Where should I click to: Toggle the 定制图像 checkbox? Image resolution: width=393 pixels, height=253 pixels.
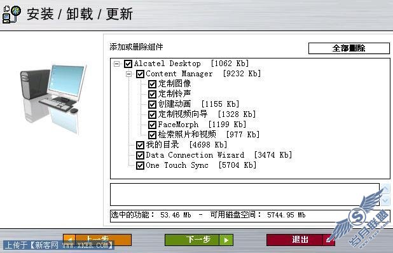152,84
